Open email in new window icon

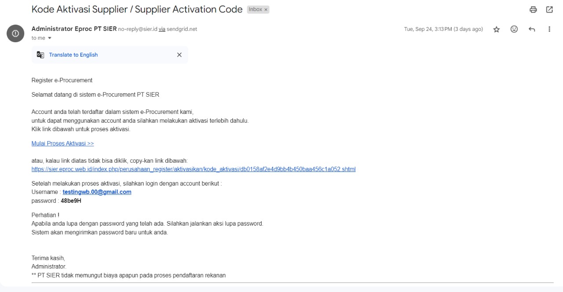click(x=549, y=10)
